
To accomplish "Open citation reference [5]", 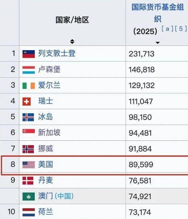I will click(181, 29).
